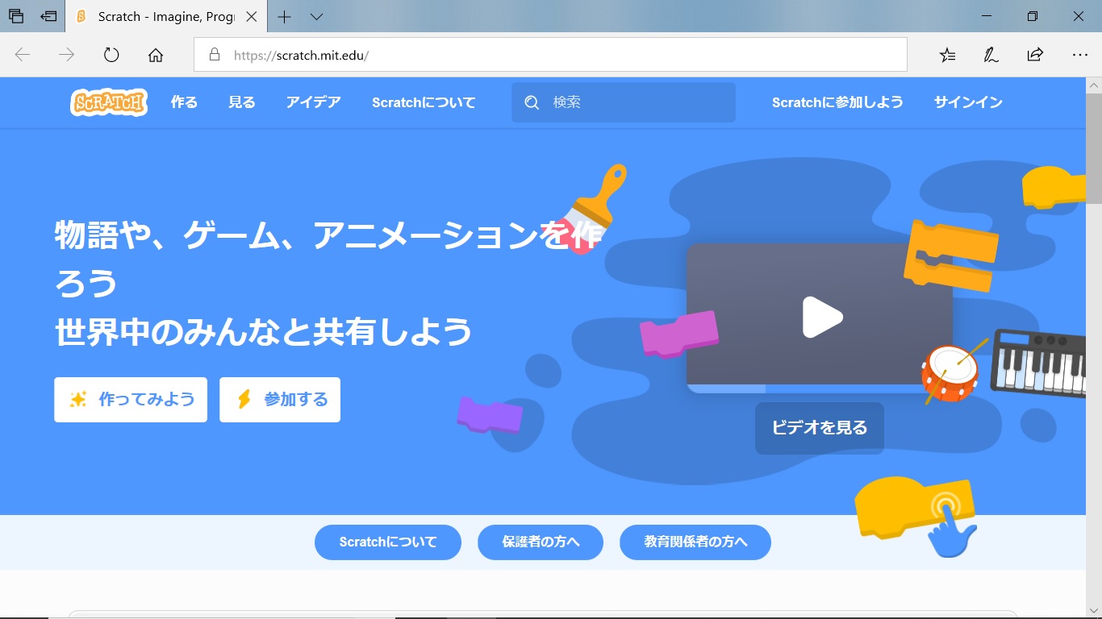Show tab previews chevron

(x=316, y=16)
